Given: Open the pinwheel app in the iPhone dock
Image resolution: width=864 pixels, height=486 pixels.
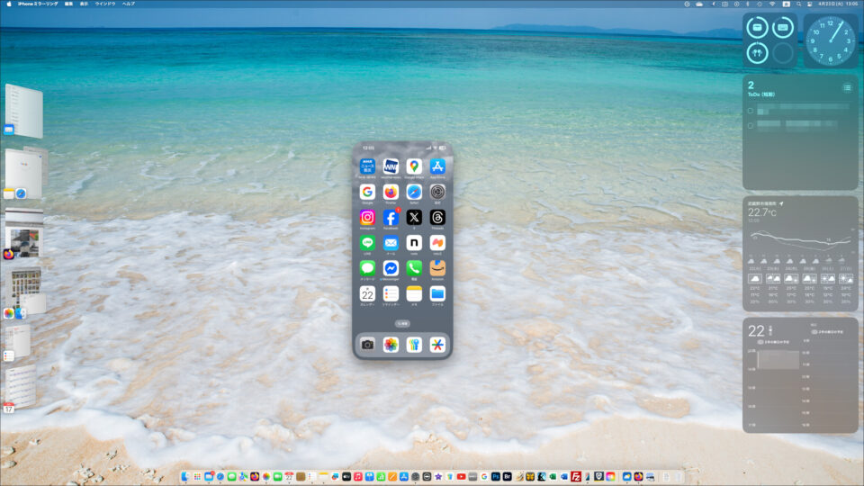Looking at the screenshot, I should click(437, 345).
